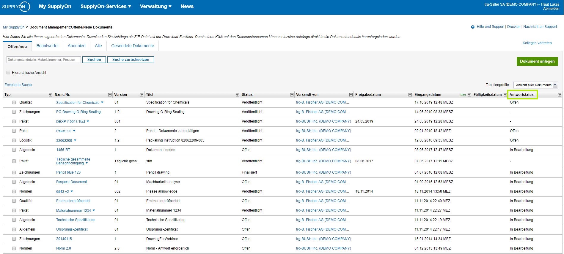564x254 pixels.
Task: Click Suche zurücksetzen button
Action: [131, 60]
